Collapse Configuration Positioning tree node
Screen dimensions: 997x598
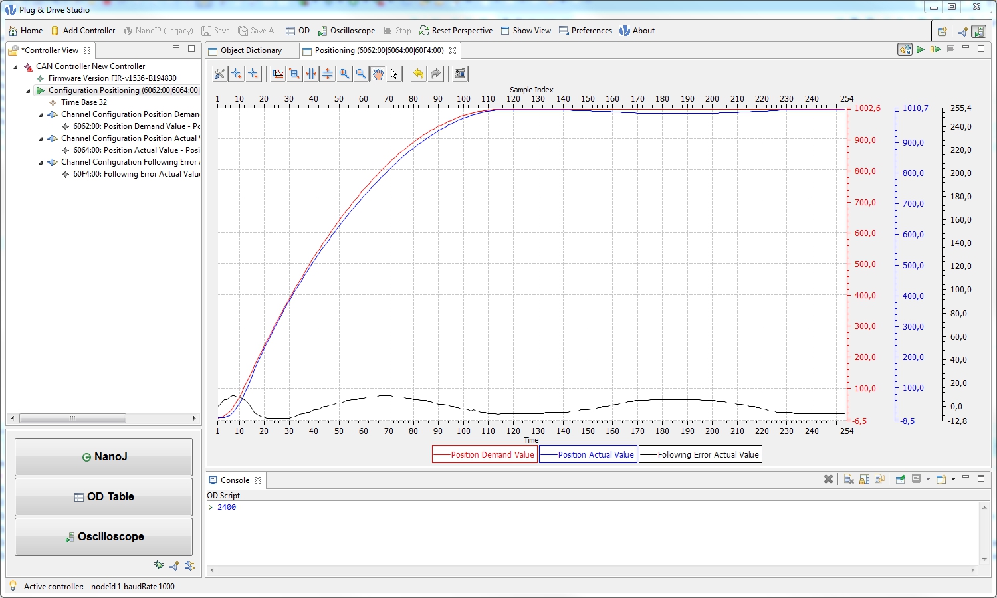coord(28,90)
